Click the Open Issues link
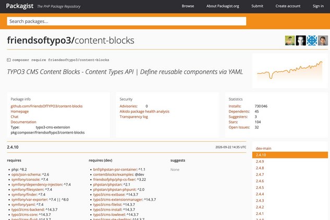The image size is (330, 220). (239, 127)
